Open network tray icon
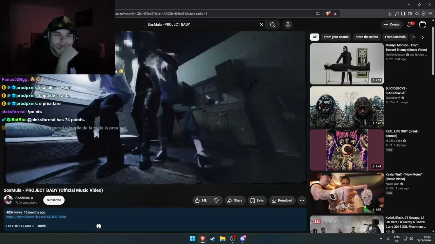 tap(405, 239)
